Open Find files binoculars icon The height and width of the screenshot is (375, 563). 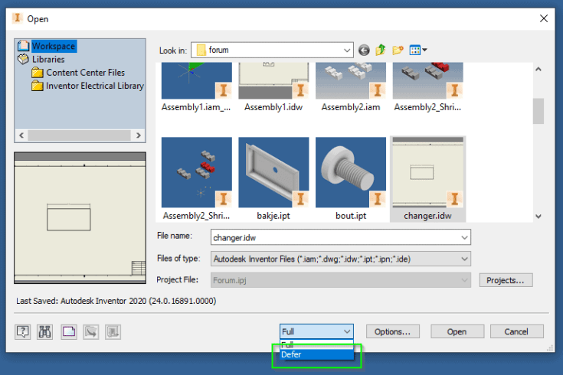tap(45, 331)
